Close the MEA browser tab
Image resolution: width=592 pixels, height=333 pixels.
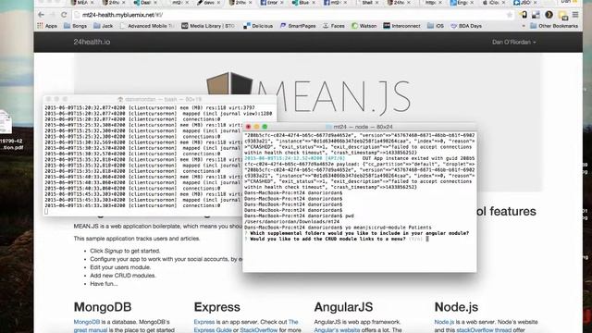click(92, 3)
